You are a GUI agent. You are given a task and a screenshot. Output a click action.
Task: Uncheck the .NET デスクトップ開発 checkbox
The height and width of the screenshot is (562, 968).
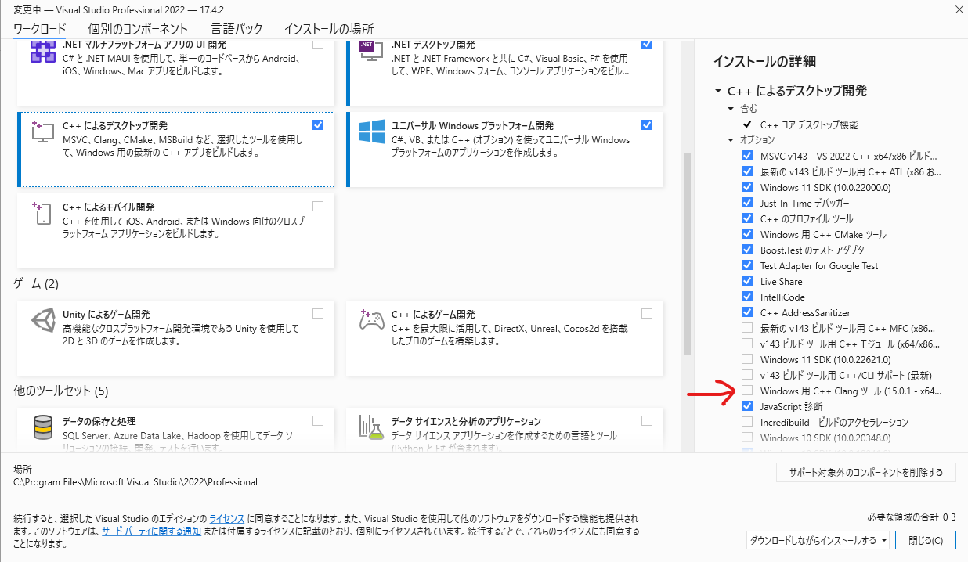pos(646,45)
